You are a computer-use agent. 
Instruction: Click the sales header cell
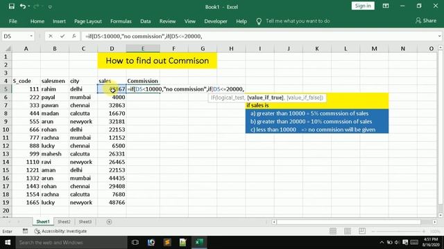112,81
